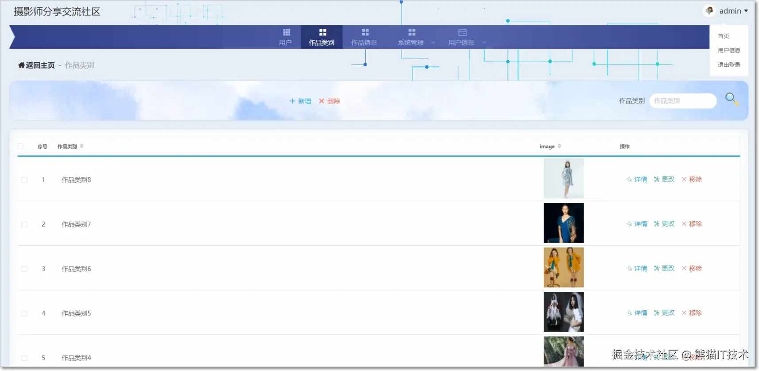Click the 新增 add button
The image size is (759, 371).
[x=300, y=101]
